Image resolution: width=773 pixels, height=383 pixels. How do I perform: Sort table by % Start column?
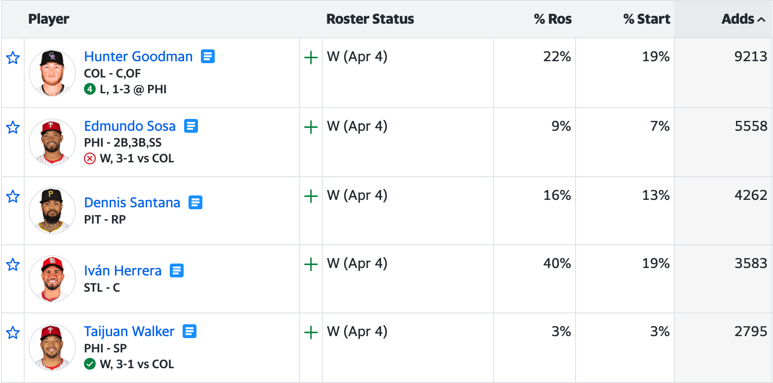[x=647, y=19]
